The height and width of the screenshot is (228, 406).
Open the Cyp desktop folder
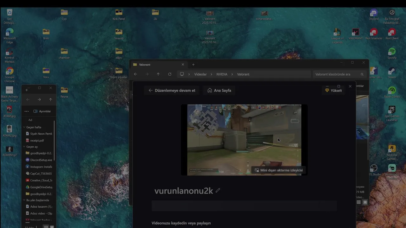(64, 14)
